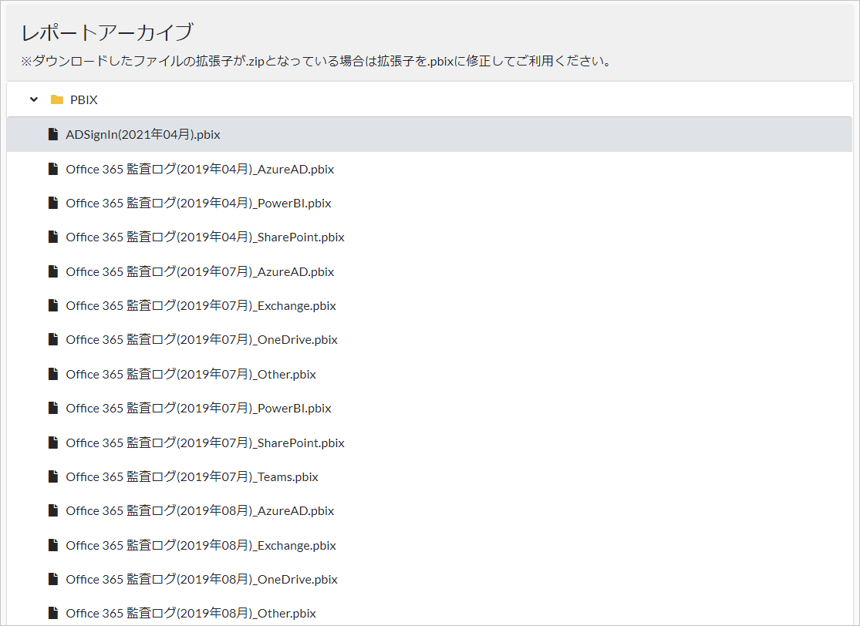The width and height of the screenshot is (860, 626).
Task: Open ADSignIn(2021年04月).pbix file
Action: (x=143, y=134)
